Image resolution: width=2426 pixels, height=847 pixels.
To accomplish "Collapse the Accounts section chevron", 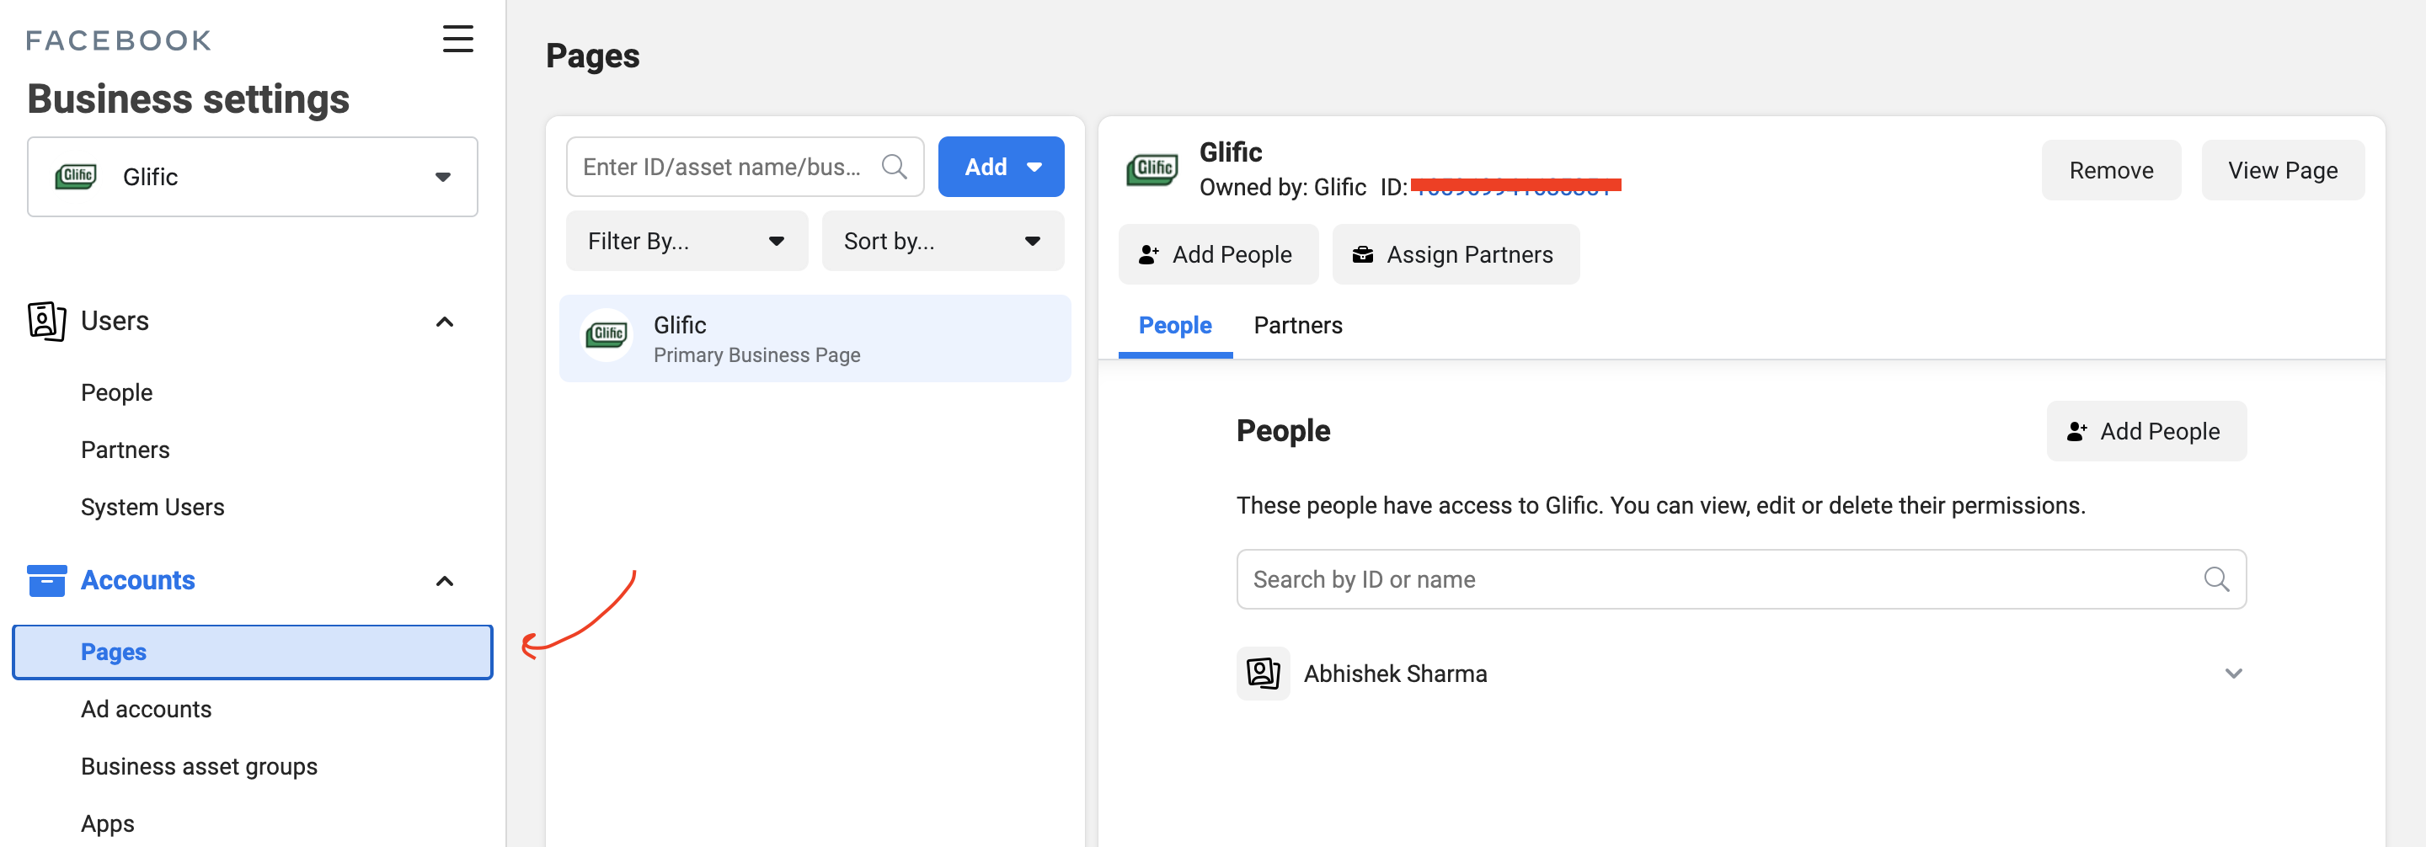I will click(445, 581).
